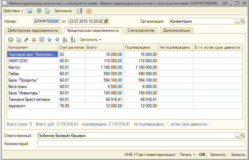Click the Ответственный field
This screenshot has height=160, width=249.
[136, 136]
